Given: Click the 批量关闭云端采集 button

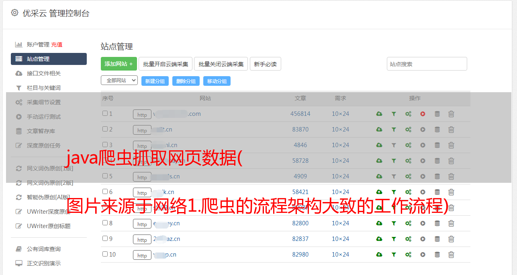Looking at the screenshot, I should click(x=221, y=64).
